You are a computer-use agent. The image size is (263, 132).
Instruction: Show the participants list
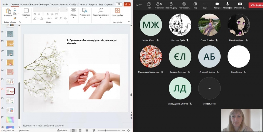click(159, 5)
